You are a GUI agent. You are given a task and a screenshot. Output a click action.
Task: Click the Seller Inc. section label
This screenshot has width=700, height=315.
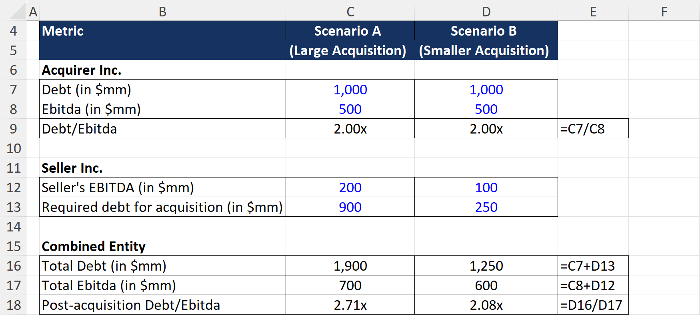point(72,168)
